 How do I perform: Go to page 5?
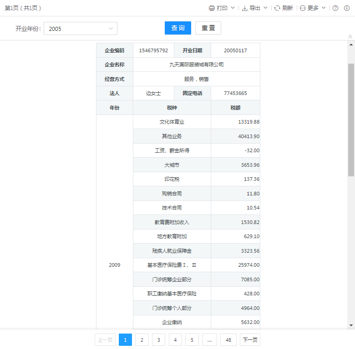tap(192, 340)
